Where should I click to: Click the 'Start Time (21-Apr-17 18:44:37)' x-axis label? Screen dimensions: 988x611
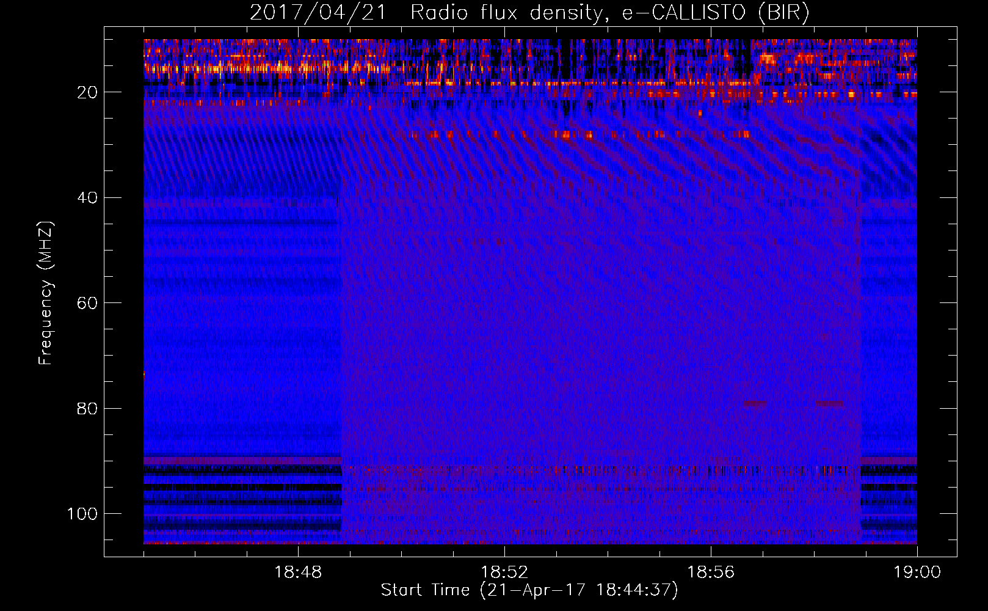pyautogui.click(x=529, y=590)
